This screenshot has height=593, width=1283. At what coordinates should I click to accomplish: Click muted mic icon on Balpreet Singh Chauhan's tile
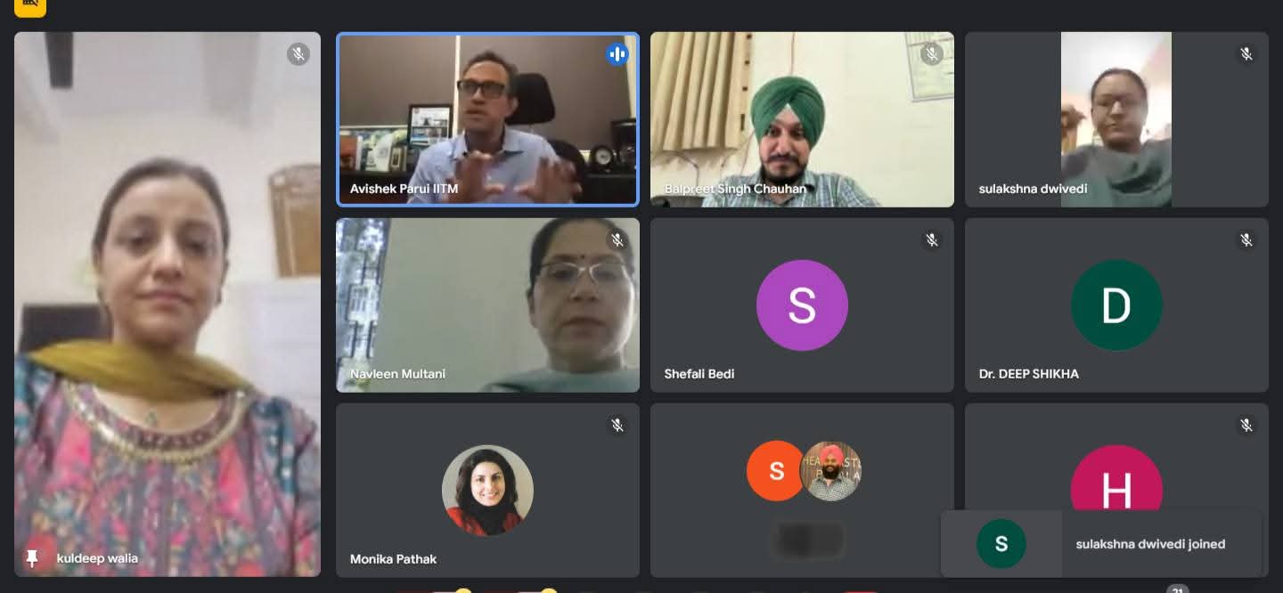click(932, 54)
